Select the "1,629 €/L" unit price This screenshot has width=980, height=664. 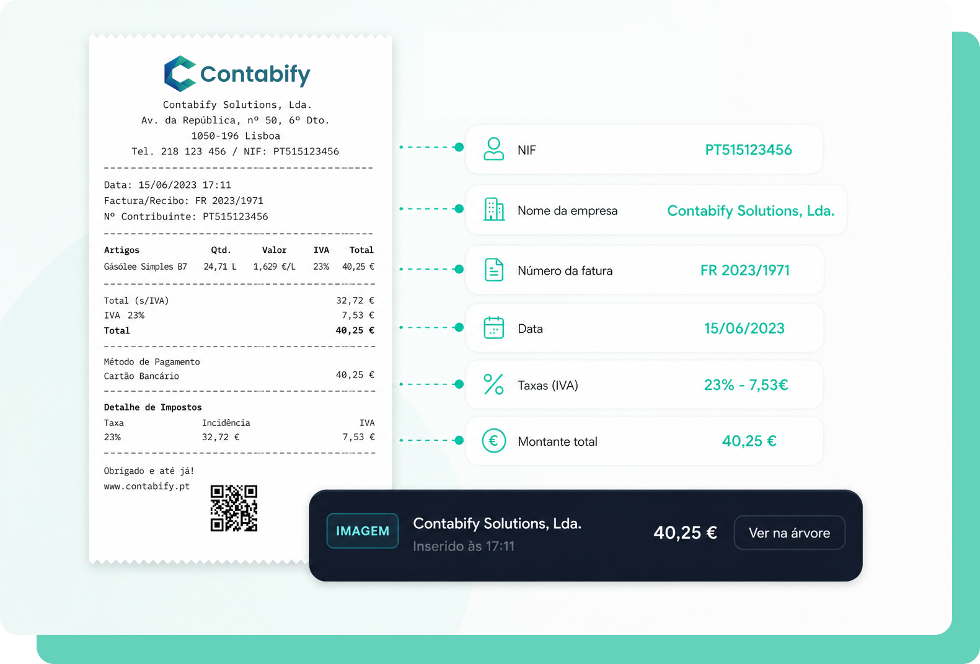pyautogui.click(x=274, y=267)
